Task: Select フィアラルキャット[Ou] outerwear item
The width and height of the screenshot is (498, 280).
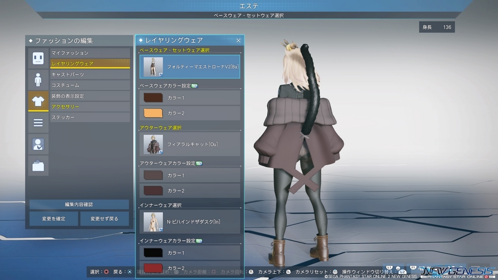Action: (190, 144)
